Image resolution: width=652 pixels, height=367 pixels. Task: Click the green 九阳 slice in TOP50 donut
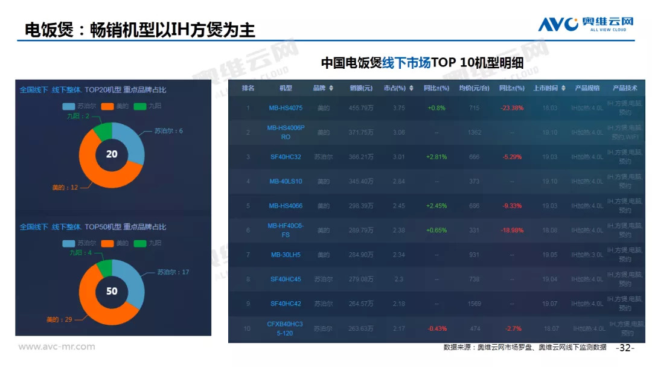pos(106,268)
